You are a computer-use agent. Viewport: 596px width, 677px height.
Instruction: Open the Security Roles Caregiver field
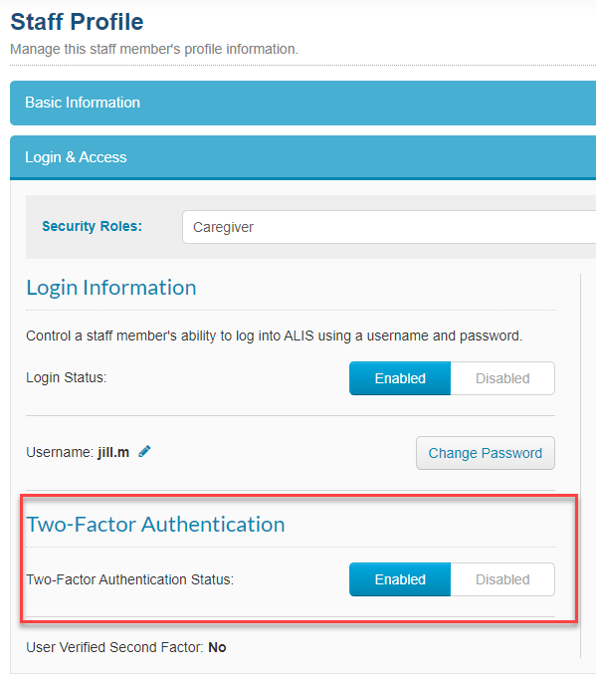(x=389, y=227)
